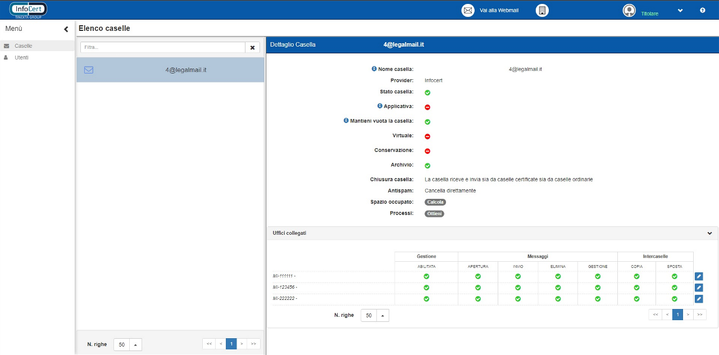Click the Ottieni button for Processi
The height and width of the screenshot is (355, 719).
[434, 213]
